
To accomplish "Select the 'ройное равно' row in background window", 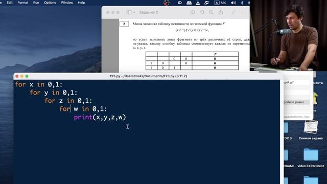I will 296,102.
